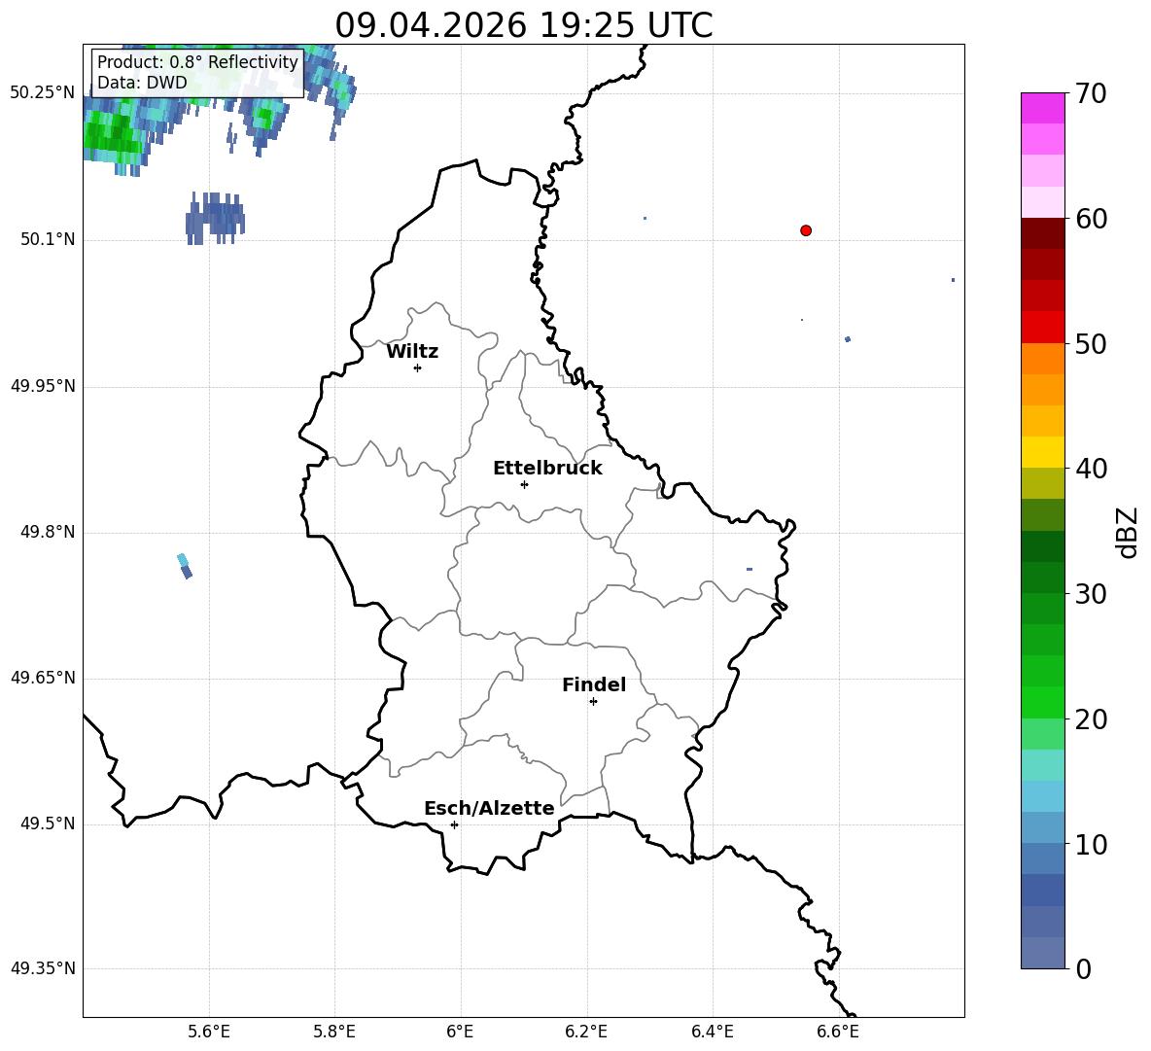Image resolution: width=1151 pixels, height=1051 pixels.
Task: Click the 6°E longitude tick label
Action: tap(460, 1032)
